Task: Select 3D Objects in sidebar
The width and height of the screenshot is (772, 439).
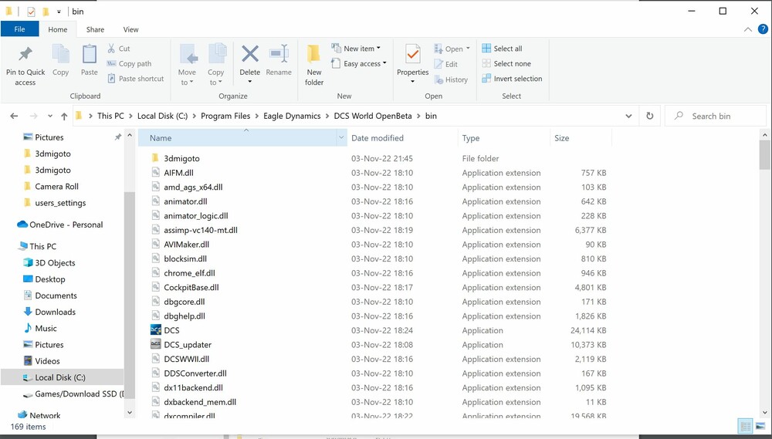Action: pyautogui.click(x=49, y=263)
